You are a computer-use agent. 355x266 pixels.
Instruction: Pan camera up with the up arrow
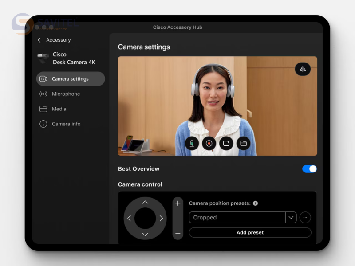tap(145, 203)
